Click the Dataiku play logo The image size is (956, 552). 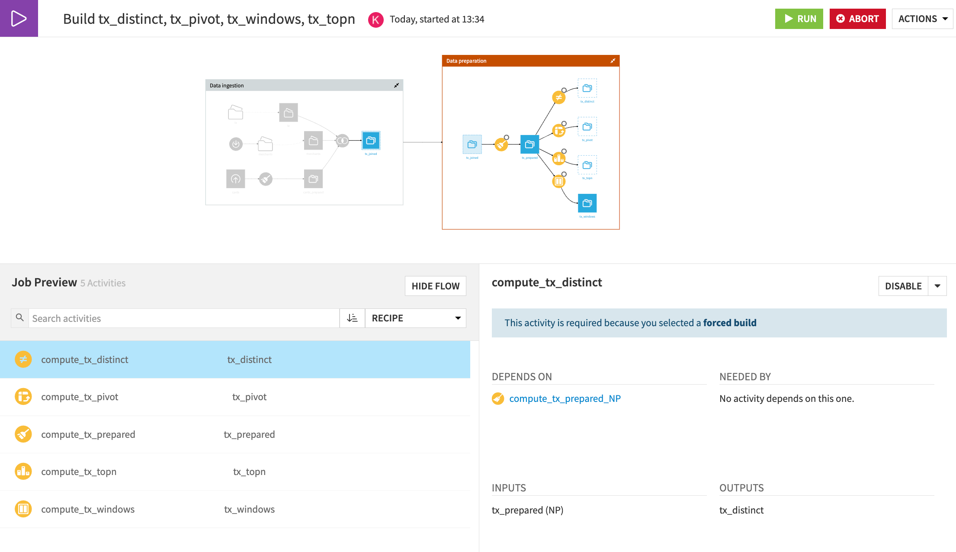pos(19,18)
